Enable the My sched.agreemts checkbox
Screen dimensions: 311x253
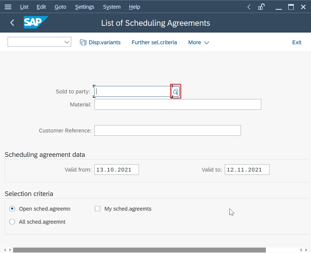coord(98,208)
